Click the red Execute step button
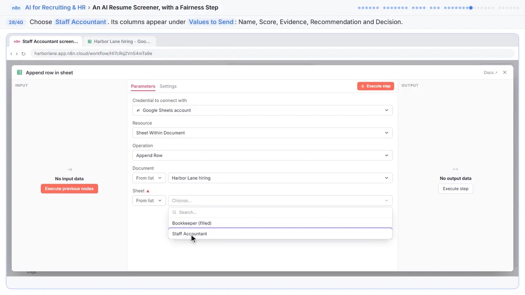The height and width of the screenshot is (295, 525). (376, 86)
